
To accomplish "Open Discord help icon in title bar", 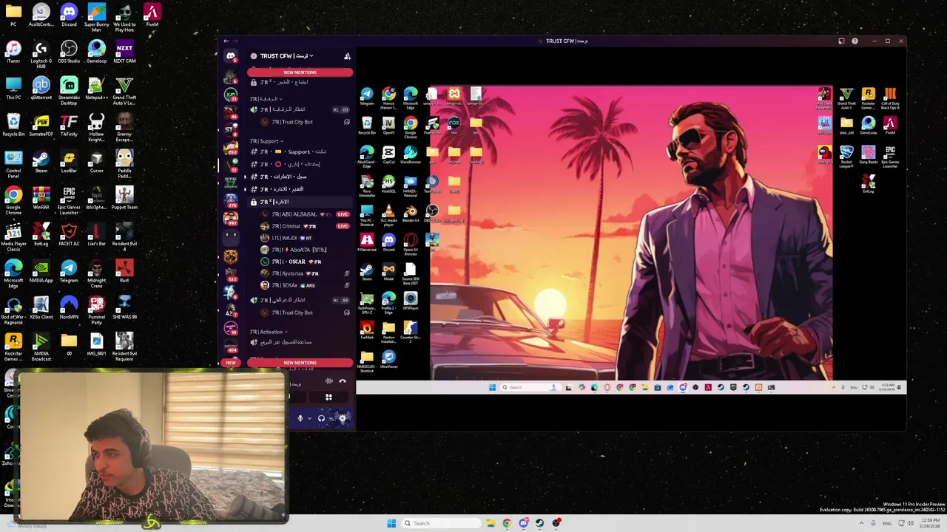I will pyautogui.click(x=855, y=41).
